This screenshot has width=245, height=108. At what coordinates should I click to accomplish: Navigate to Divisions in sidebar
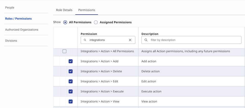tap(11, 41)
